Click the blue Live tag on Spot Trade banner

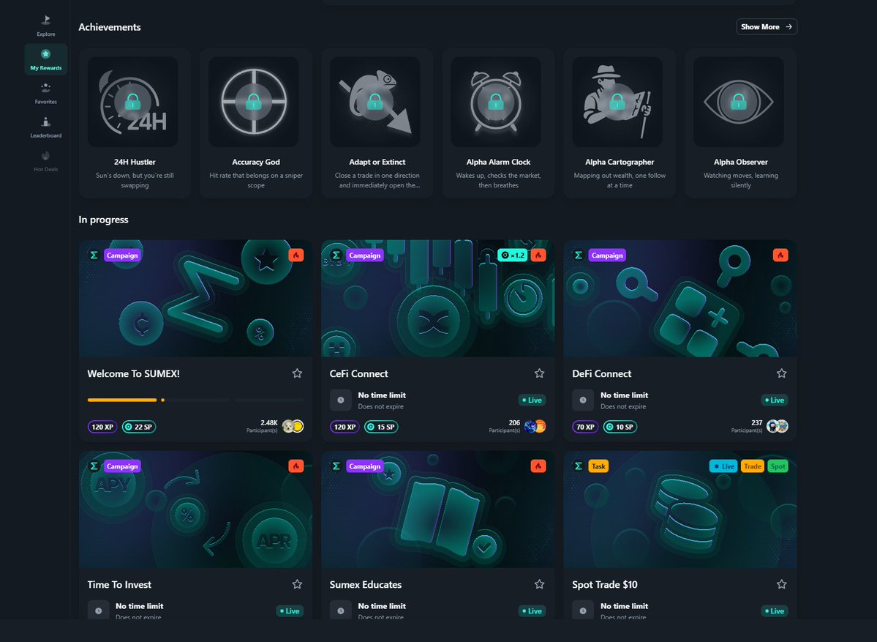pos(723,466)
